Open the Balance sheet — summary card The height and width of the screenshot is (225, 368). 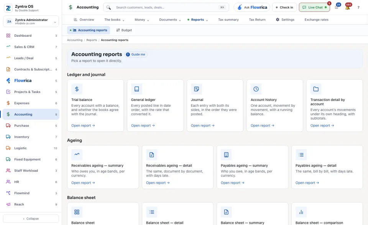click(252, 214)
